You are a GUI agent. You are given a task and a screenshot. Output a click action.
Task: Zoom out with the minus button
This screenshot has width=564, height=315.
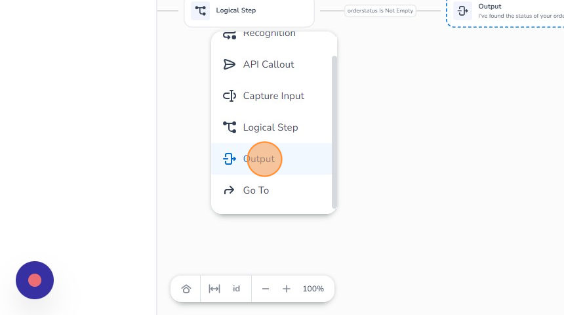[x=266, y=289]
